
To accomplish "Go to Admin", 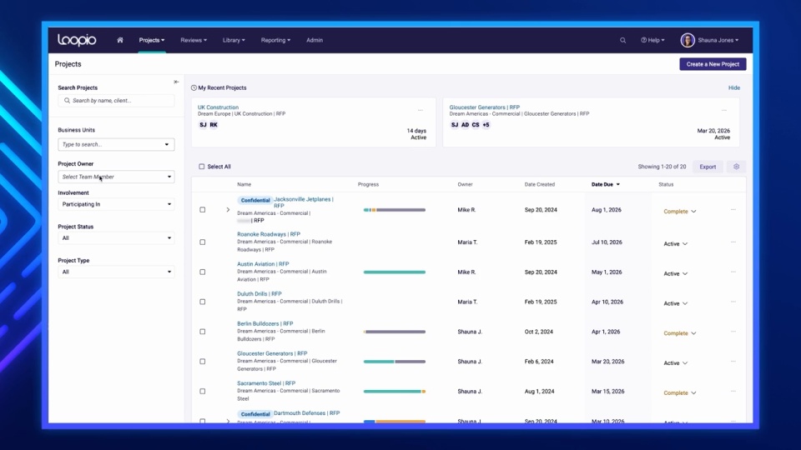I will click(x=315, y=40).
